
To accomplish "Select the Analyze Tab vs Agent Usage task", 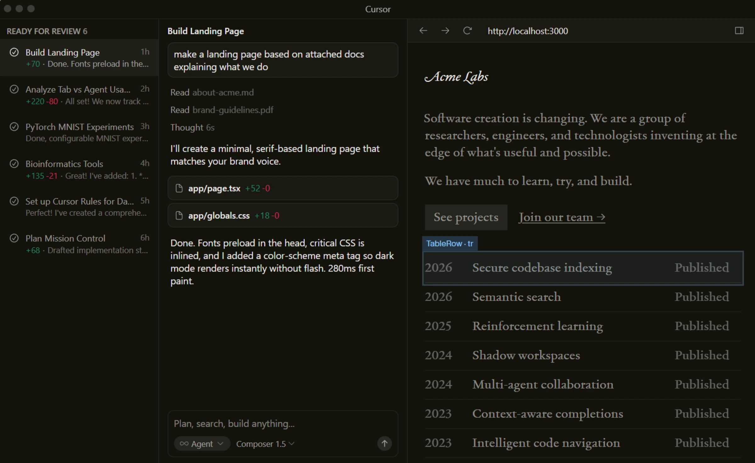I will [79, 94].
